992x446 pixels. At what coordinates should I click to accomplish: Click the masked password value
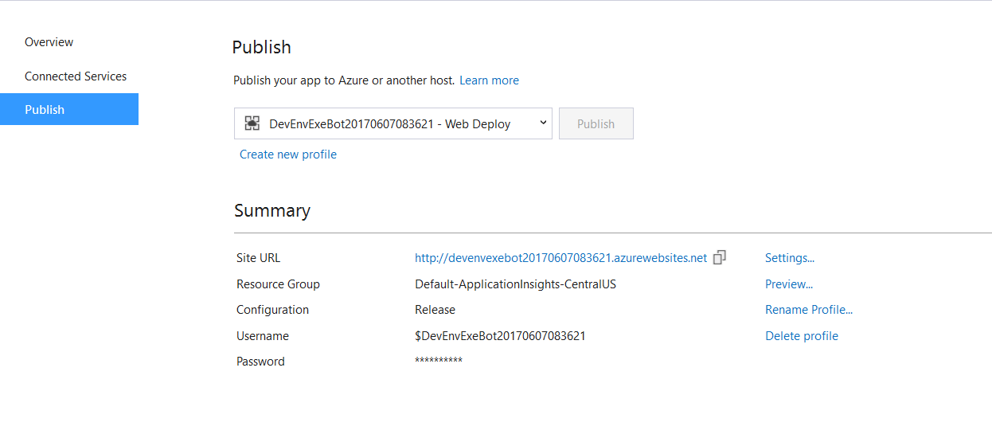click(x=439, y=362)
